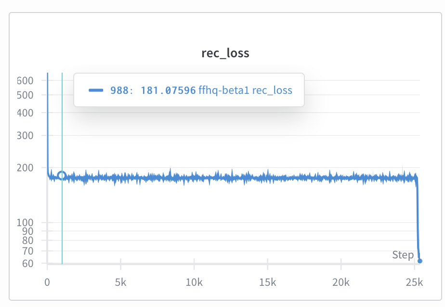
Task: Click the hollow circle marker at step 988
Action: point(62,176)
